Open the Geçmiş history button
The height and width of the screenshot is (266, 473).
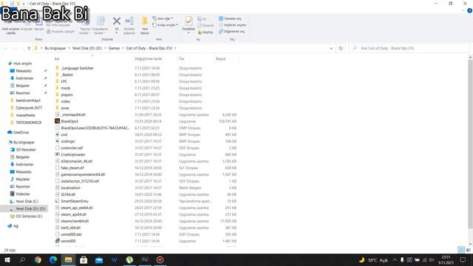205,32
